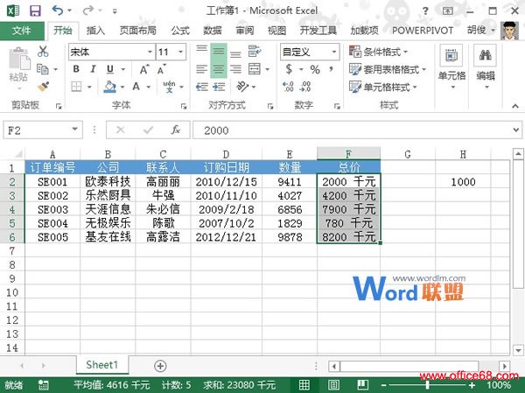Increase font size with large A icon

pyautogui.click(x=144, y=69)
